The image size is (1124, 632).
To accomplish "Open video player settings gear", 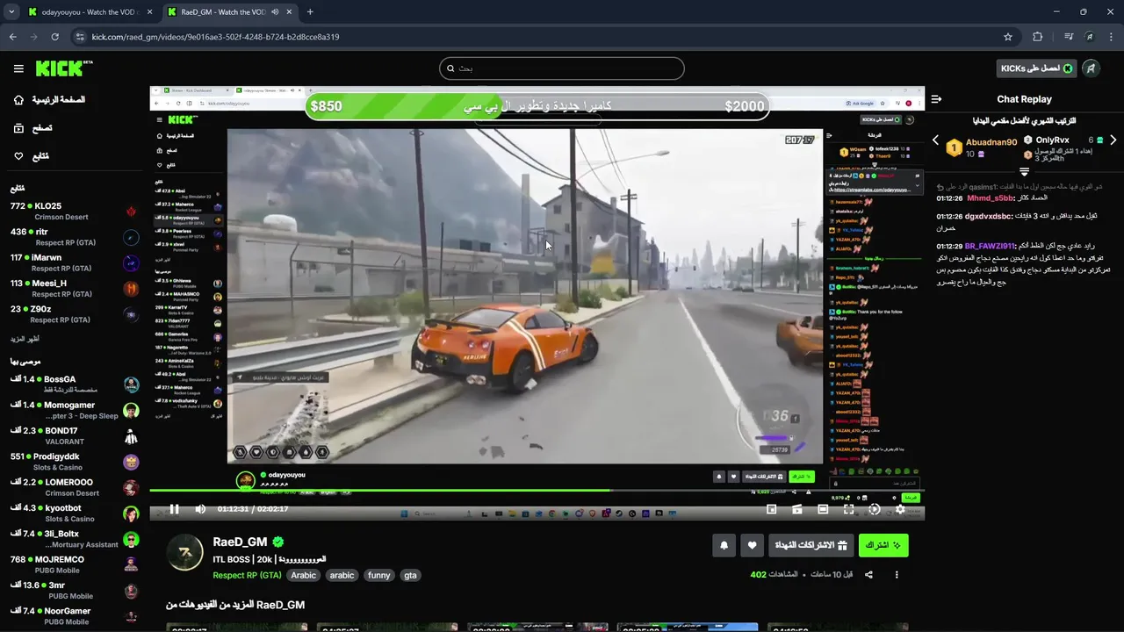I will pyautogui.click(x=900, y=509).
